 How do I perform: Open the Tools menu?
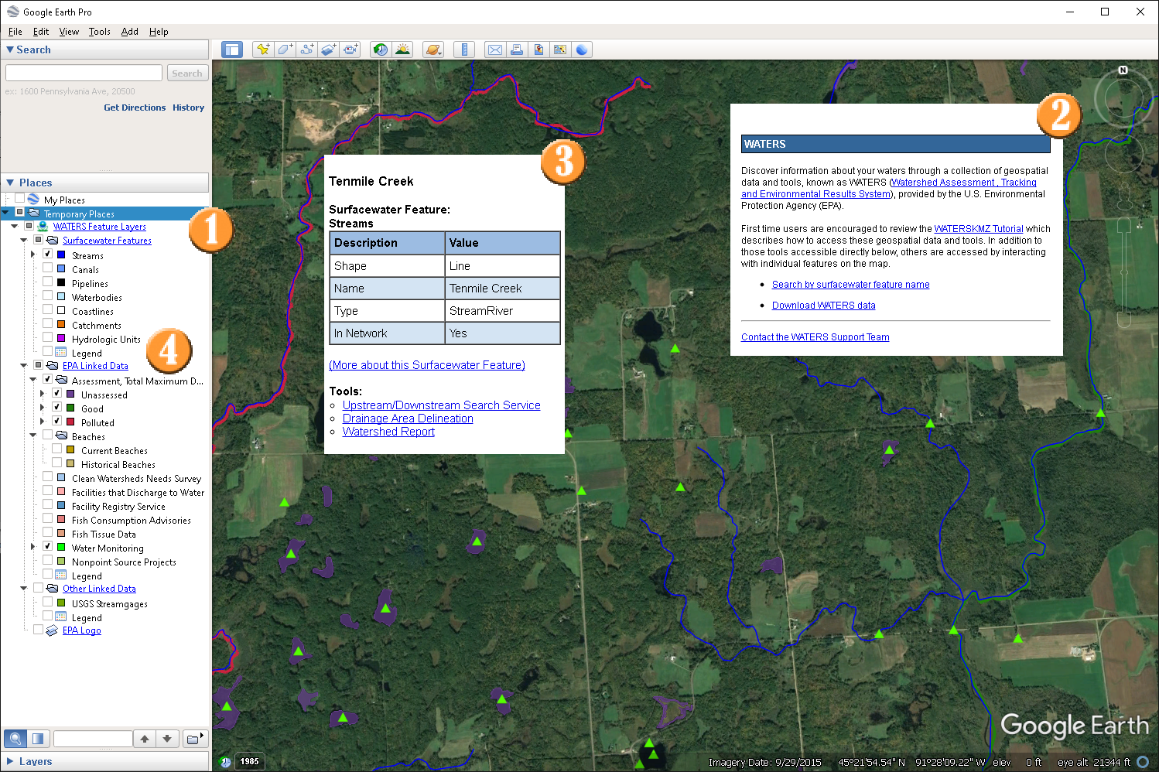100,32
